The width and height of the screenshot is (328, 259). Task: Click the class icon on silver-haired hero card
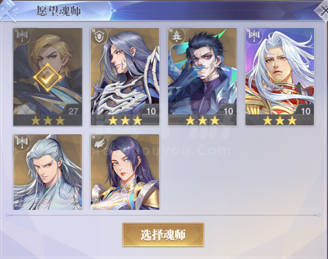[x=22, y=142]
